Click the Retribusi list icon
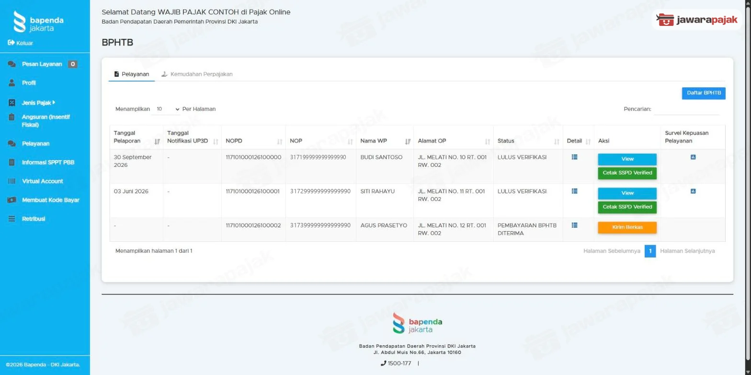The width and height of the screenshot is (751, 375). [x=12, y=219]
